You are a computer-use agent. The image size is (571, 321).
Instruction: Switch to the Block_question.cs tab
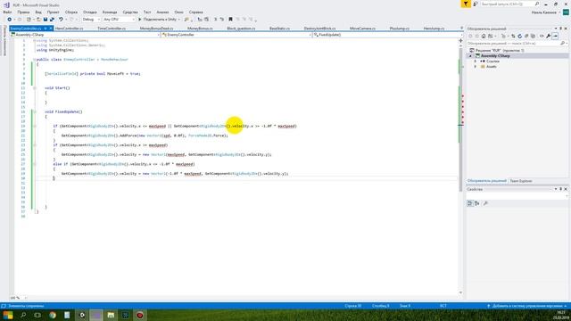241,29
